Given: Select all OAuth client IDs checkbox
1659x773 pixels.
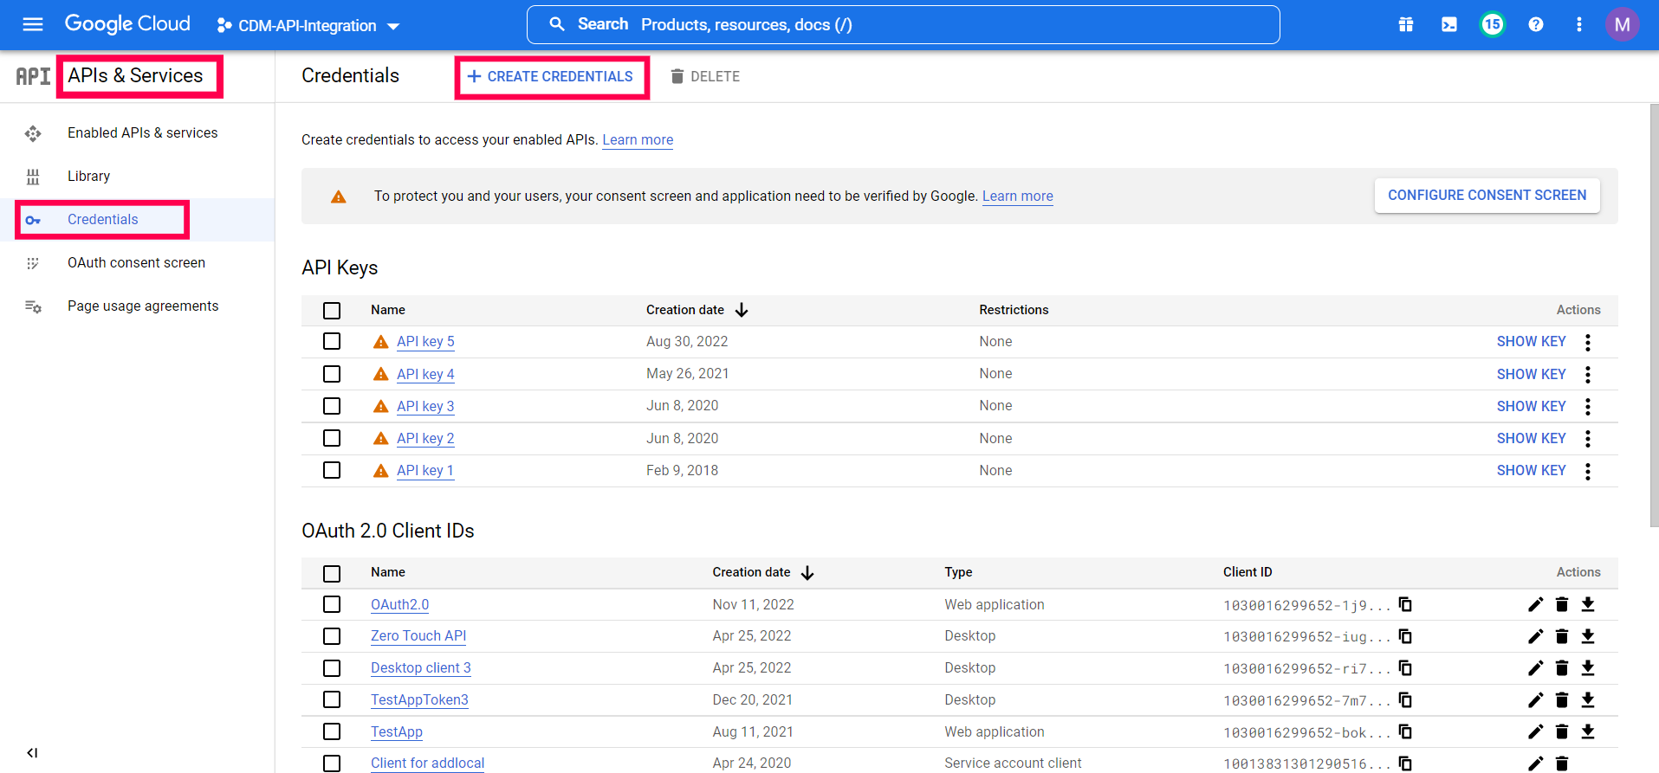Looking at the screenshot, I should [332, 573].
